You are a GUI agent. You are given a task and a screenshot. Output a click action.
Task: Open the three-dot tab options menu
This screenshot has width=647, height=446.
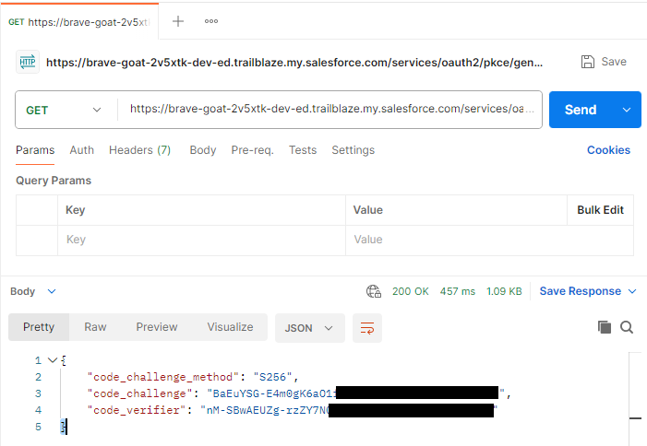click(211, 21)
